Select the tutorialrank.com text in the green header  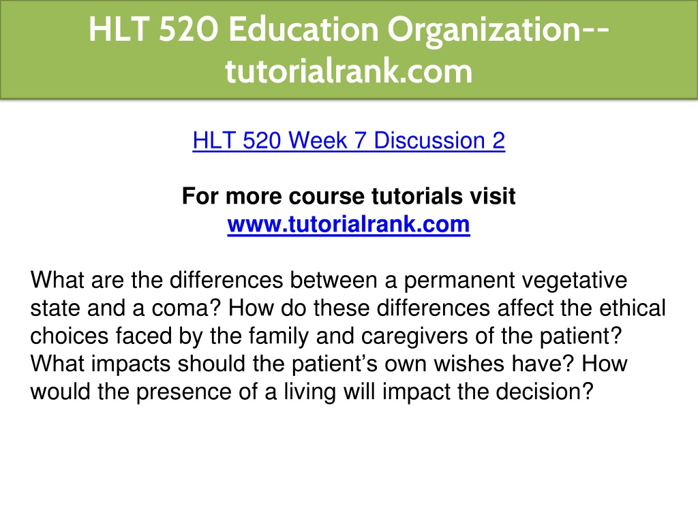(x=348, y=71)
